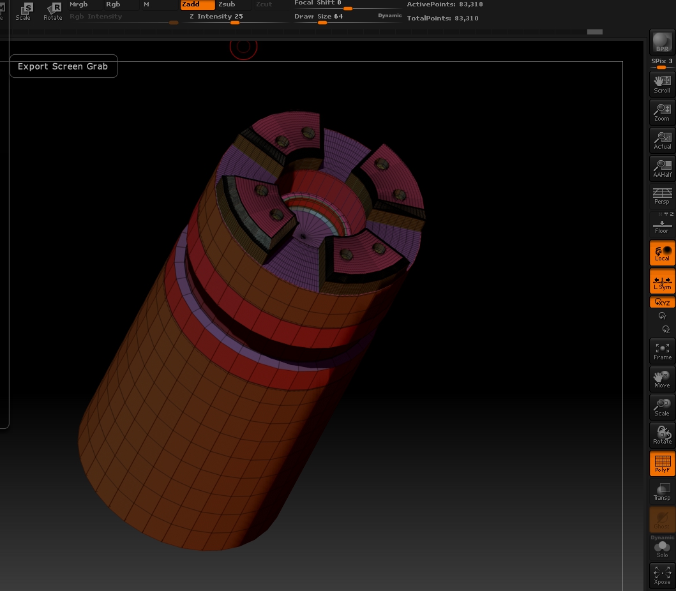Select the Zoom canvas tool
676x591 pixels.
(662, 112)
